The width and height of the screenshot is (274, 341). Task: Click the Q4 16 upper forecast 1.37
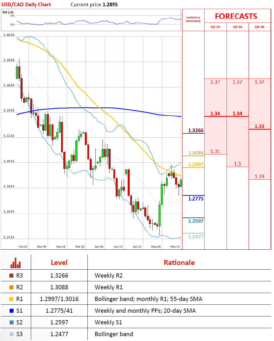click(260, 82)
